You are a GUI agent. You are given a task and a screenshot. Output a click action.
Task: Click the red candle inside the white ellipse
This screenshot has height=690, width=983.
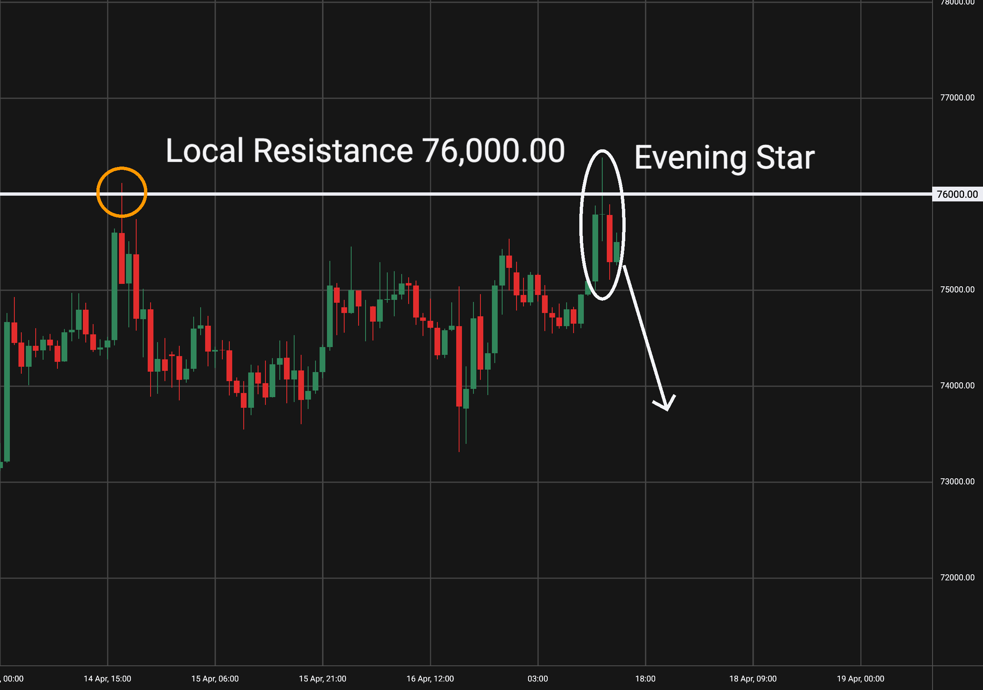pyautogui.click(x=609, y=238)
